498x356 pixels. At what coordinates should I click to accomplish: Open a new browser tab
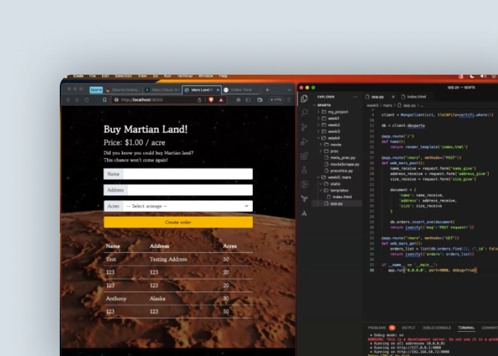point(267,90)
